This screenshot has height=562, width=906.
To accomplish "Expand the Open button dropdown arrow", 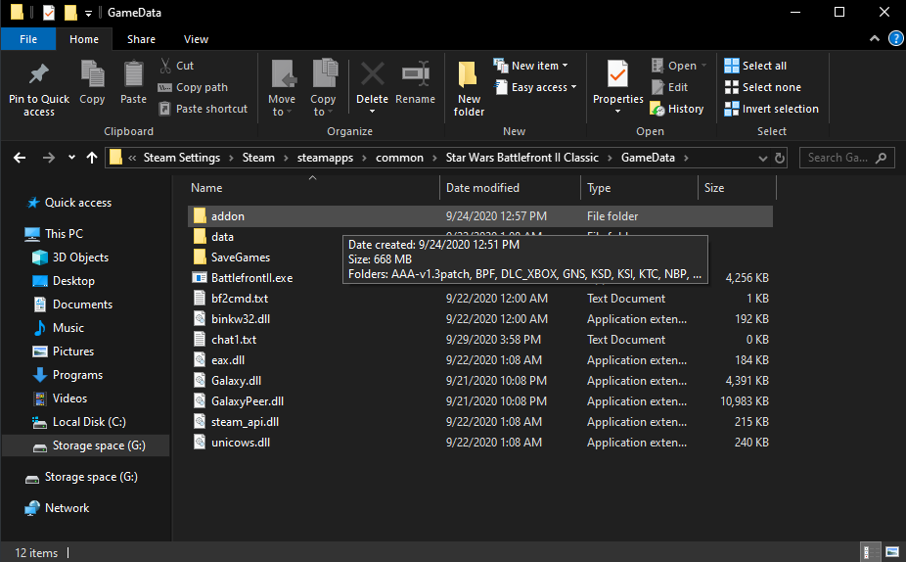I will (x=703, y=66).
